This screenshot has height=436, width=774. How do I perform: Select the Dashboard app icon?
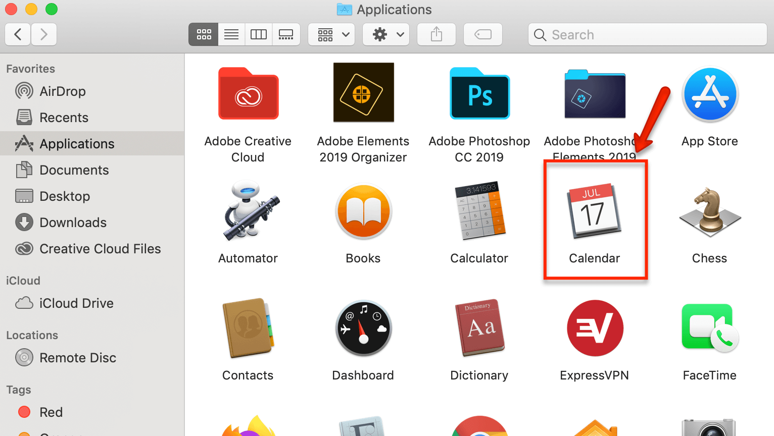point(363,329)
